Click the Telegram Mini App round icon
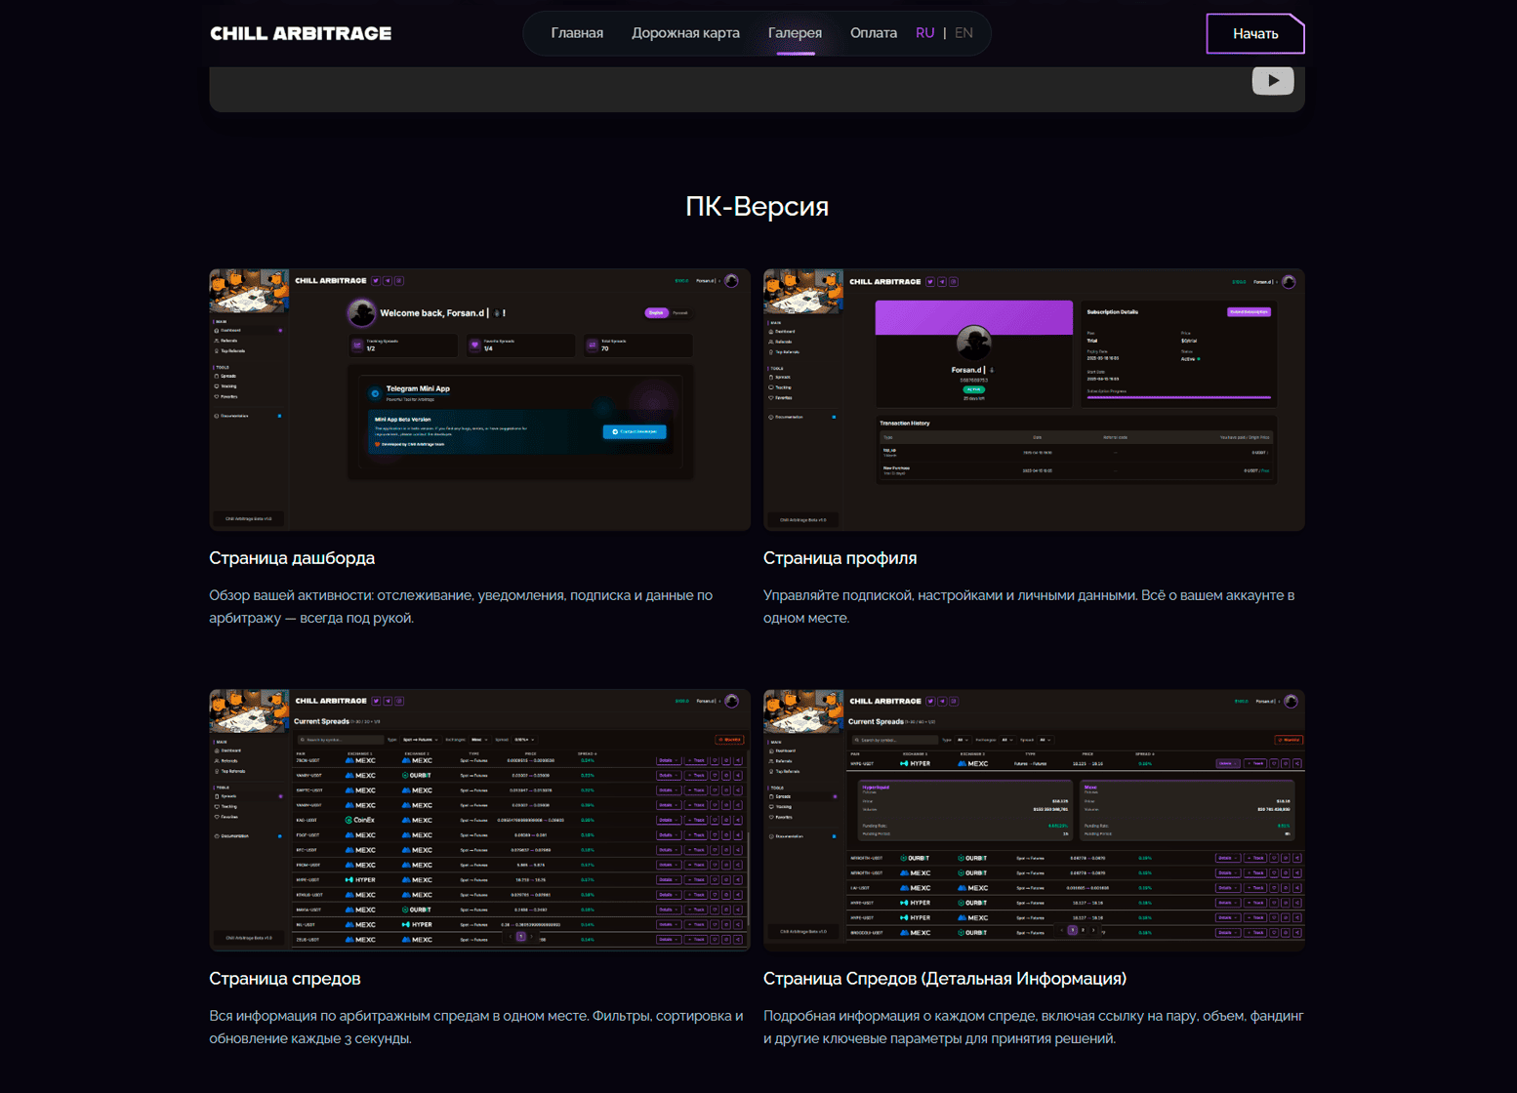Image resolution: width=1517 pixels, height=1093 pixels. (375, 393)
